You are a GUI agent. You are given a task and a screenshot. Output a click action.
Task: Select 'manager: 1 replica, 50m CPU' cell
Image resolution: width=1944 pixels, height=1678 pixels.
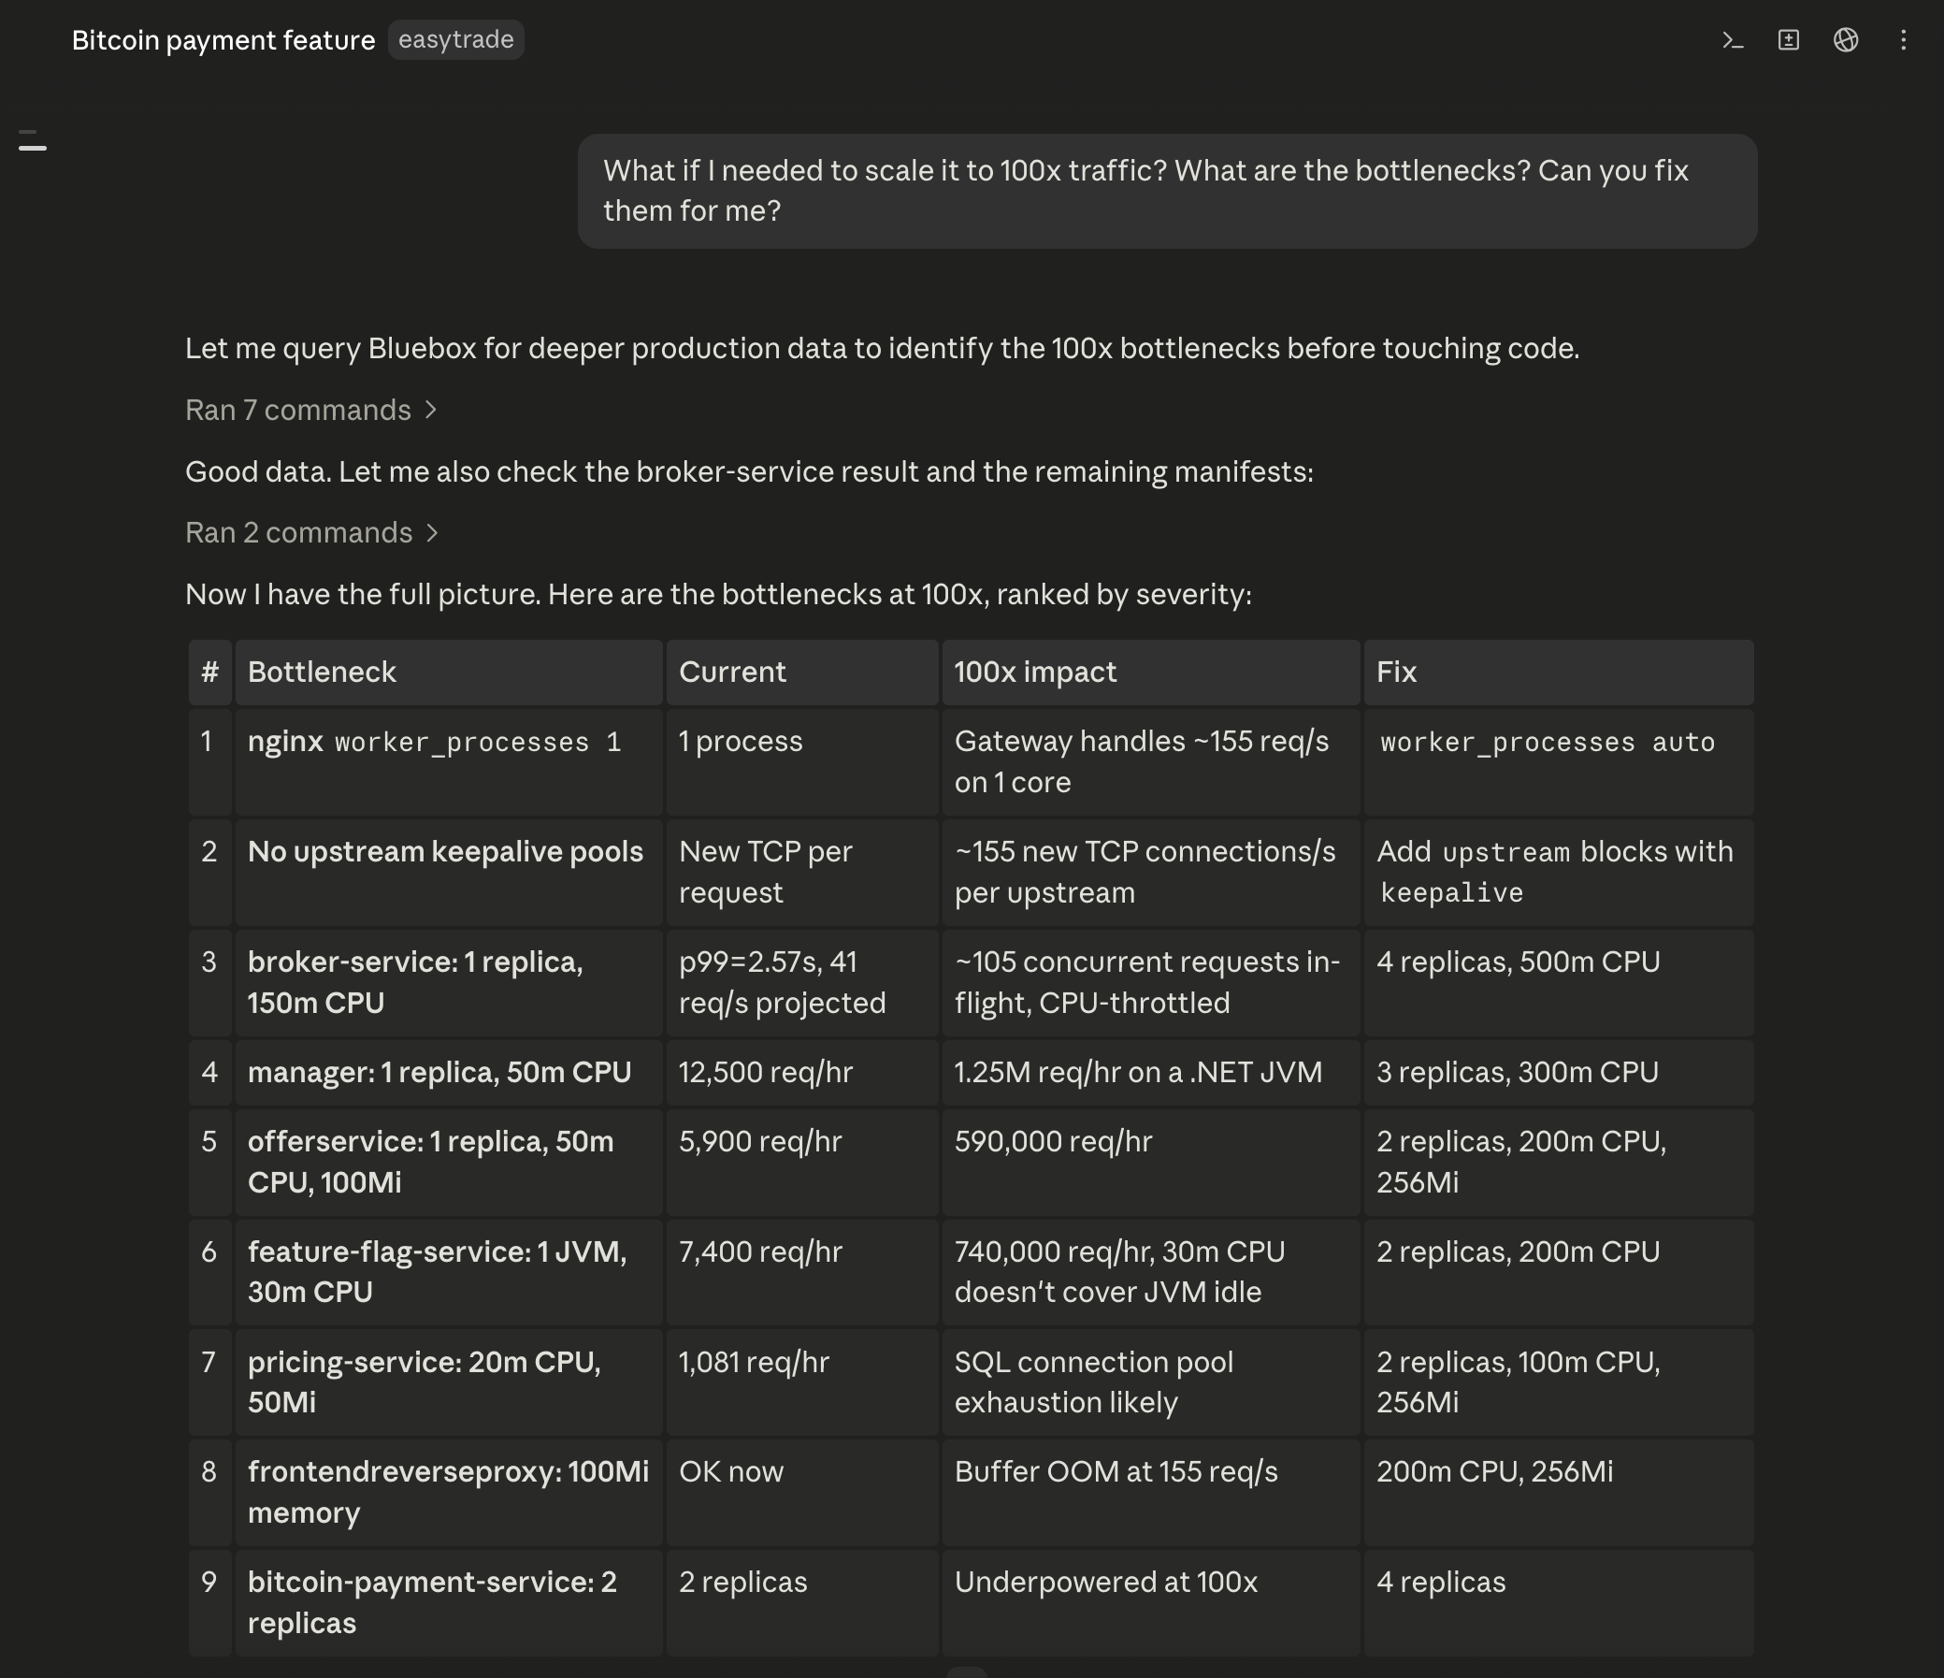[x=449, y=1073]
